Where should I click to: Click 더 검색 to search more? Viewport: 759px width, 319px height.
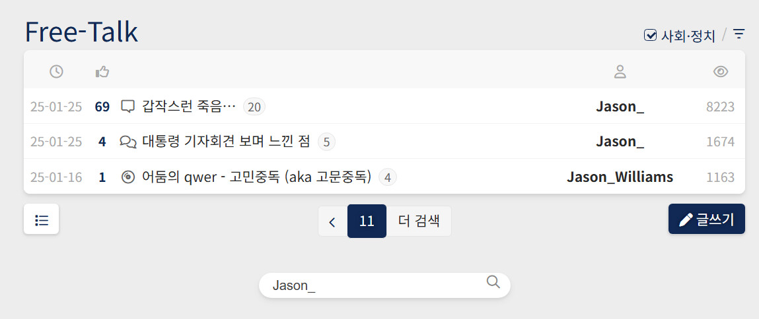click(419, 221)
